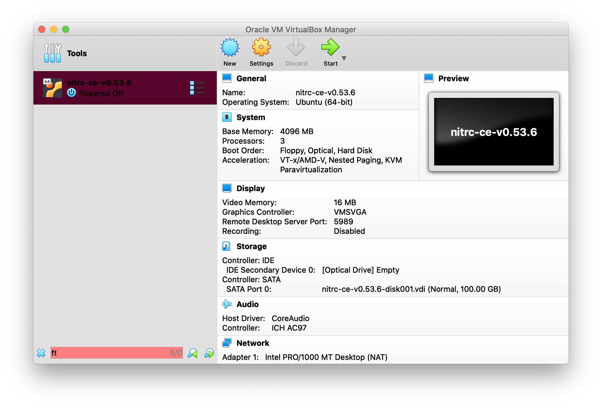The image size is (602, 408).
Task: Click Remote Desktop Server Port 5989
Action: point(343,222)
